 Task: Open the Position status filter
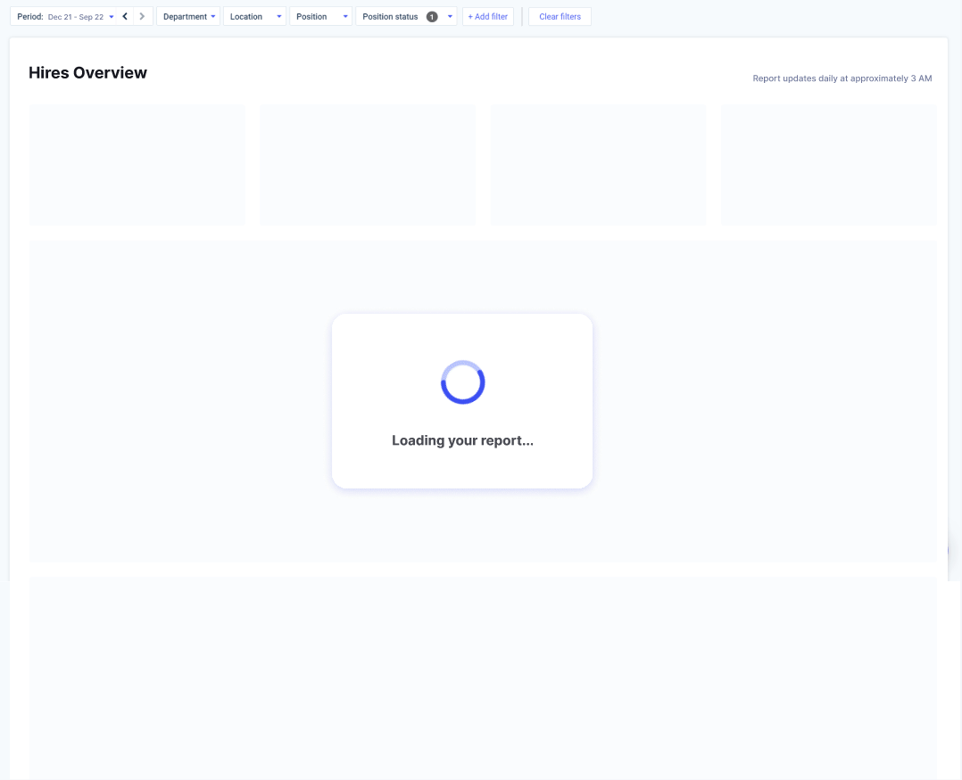[x=391, y=17]
